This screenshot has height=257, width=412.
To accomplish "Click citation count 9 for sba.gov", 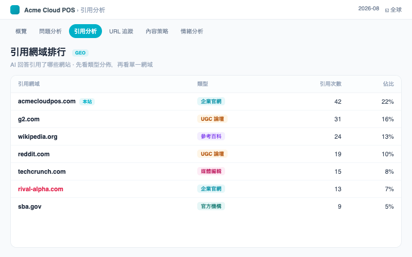I will (339, 207).
